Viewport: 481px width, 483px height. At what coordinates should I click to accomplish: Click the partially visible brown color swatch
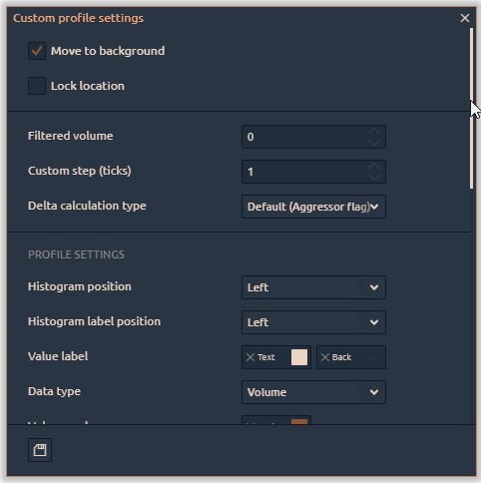click(x=299, y=421)
